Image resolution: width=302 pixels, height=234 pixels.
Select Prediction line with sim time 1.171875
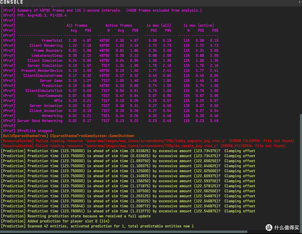(x=128, y=186)
